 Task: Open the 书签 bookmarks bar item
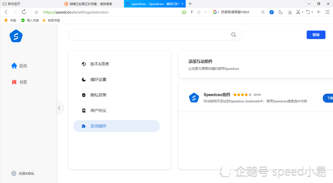[10, 20]
